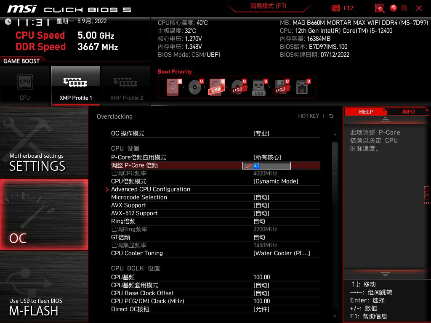
Task: Select the USB hard disk boot icon
Action: pyautogui.click(x=217, y=87)
